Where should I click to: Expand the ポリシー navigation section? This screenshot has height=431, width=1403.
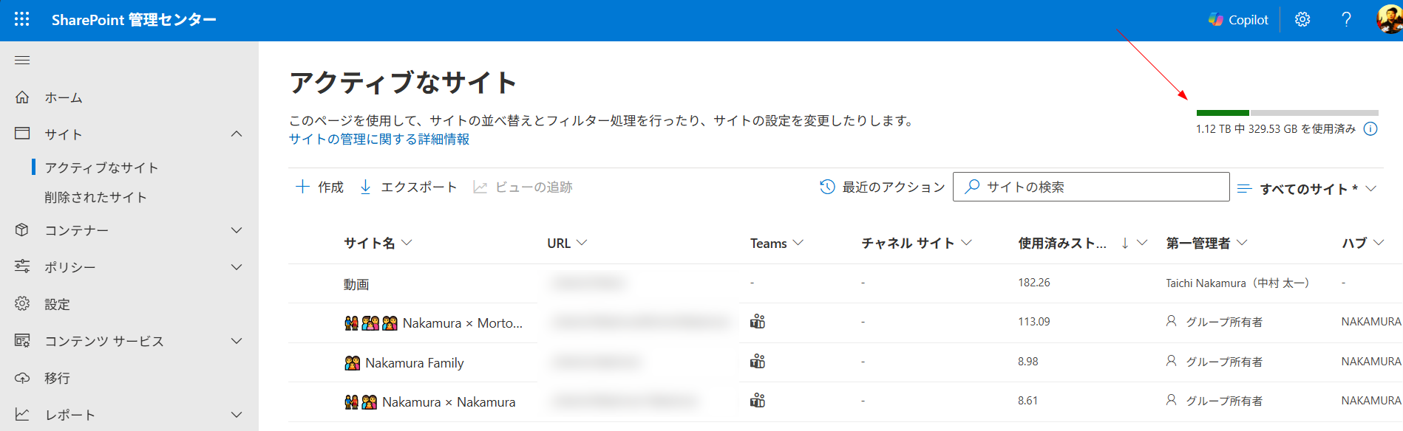click(237, 267)
